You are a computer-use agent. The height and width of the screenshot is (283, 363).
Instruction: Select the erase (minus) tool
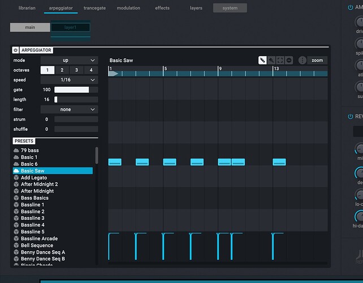(289, 60)
